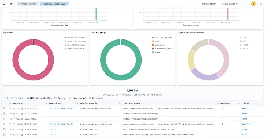Open T1195 link in 07:24:22.016 row
Screen dimensions: 265x138
(x=70, y=108)
